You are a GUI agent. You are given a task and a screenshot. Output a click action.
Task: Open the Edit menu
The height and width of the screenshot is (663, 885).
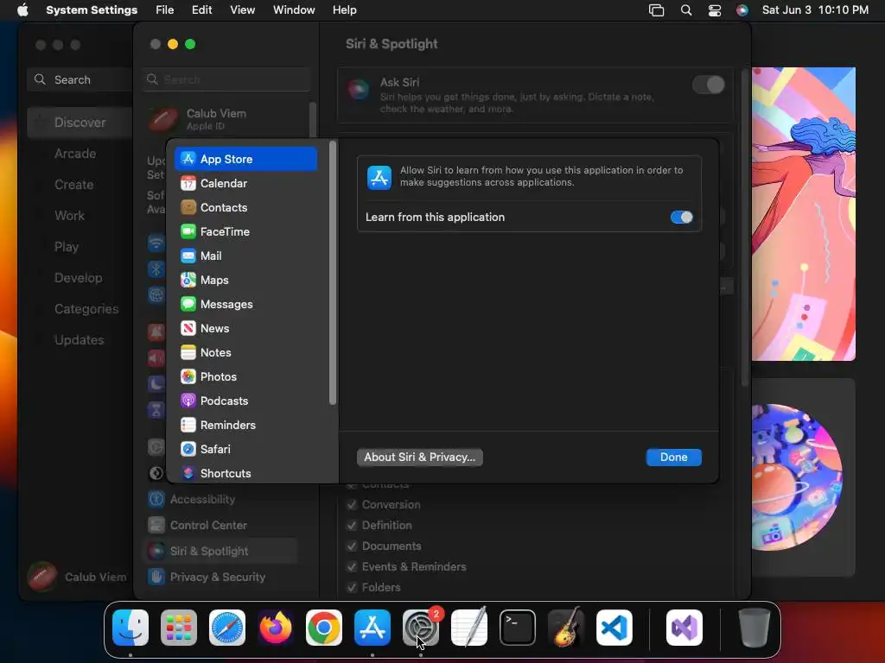coord(201,10)
